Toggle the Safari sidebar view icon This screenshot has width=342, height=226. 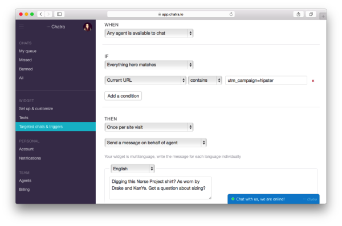[59, 14]
